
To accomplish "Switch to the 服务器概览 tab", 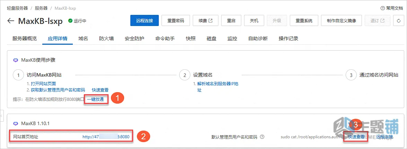I will point(25,39).
